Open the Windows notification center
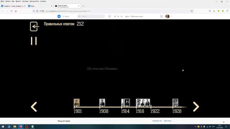 (x=226, y=126)
